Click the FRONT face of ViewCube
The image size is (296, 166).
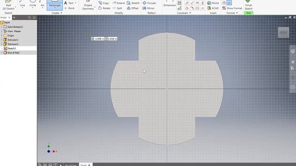click(x=284, y=33)
